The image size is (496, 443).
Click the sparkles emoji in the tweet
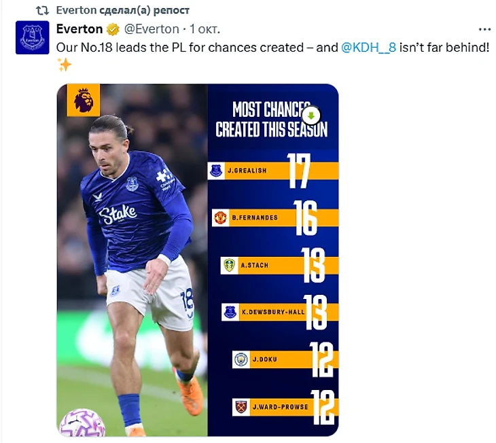point(65,65)
